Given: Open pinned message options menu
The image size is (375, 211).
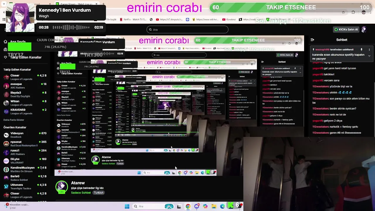Looking at the screenshot, I should point(369,50).
